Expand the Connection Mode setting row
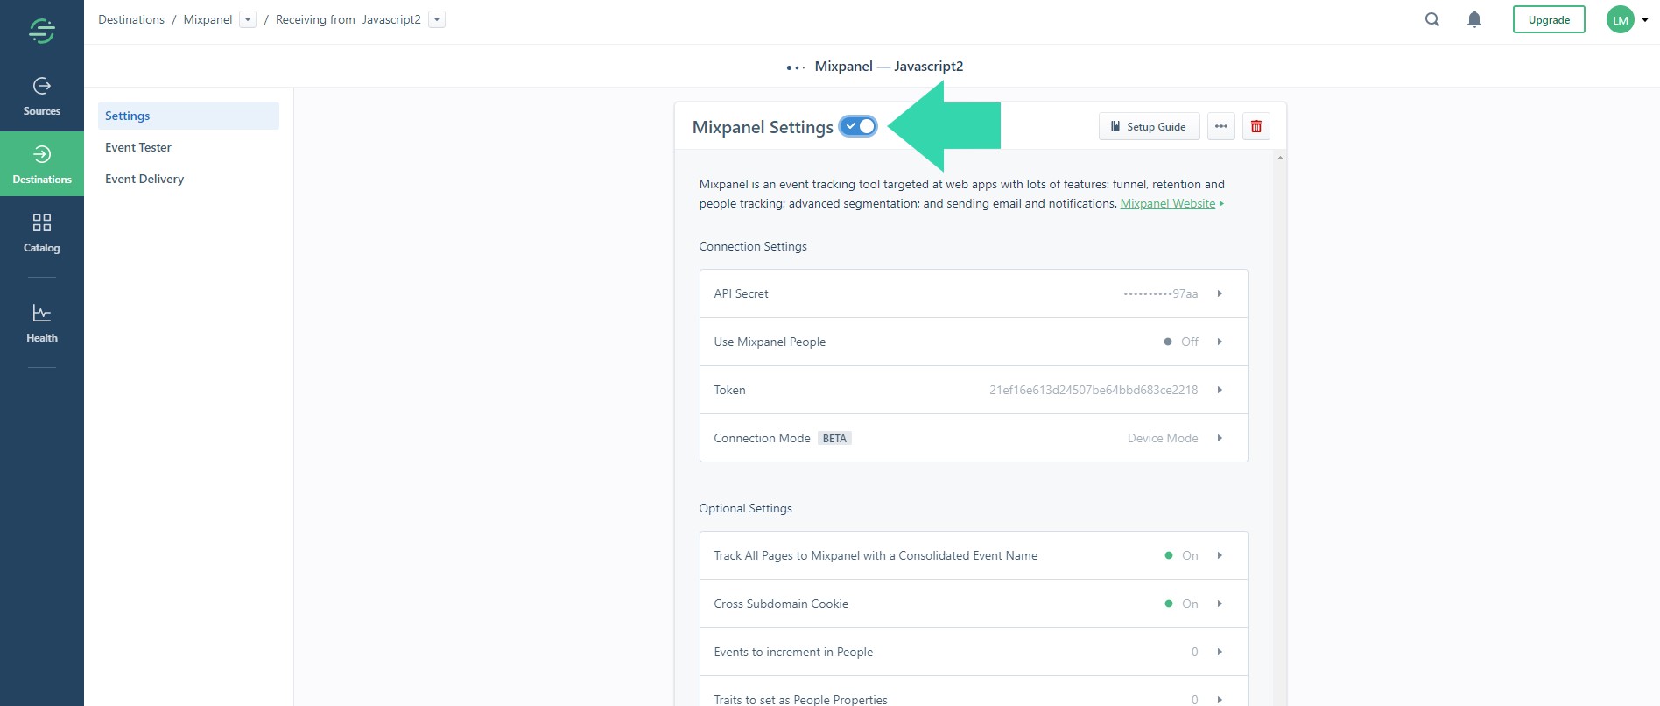1660x706 pixels. (x=973, y=438)
